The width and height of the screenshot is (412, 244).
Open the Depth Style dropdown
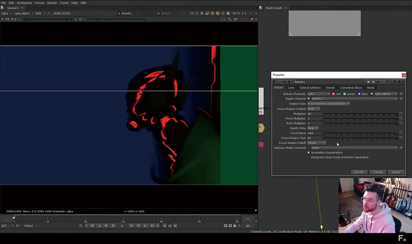313,128
